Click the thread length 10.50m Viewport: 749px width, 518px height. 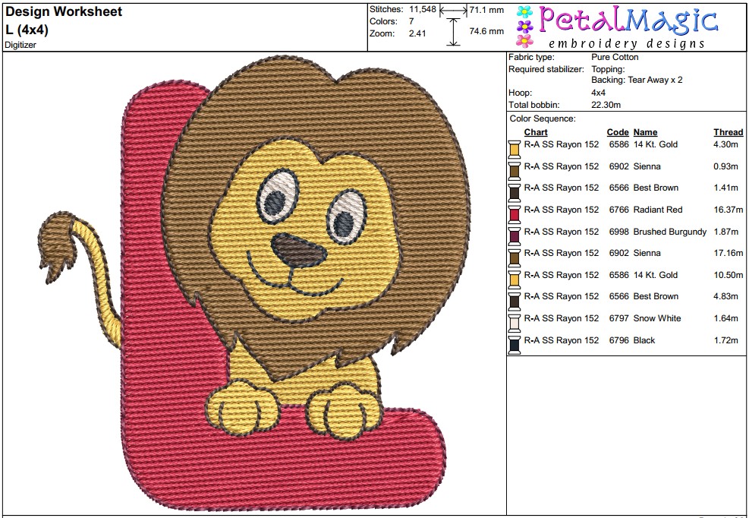pyautogui.click(x=729, y=274)
